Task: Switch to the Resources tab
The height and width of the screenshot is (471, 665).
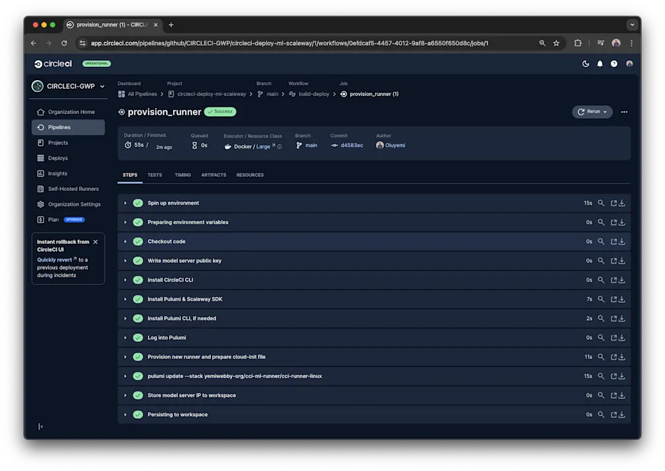Action: pos(250,175)
